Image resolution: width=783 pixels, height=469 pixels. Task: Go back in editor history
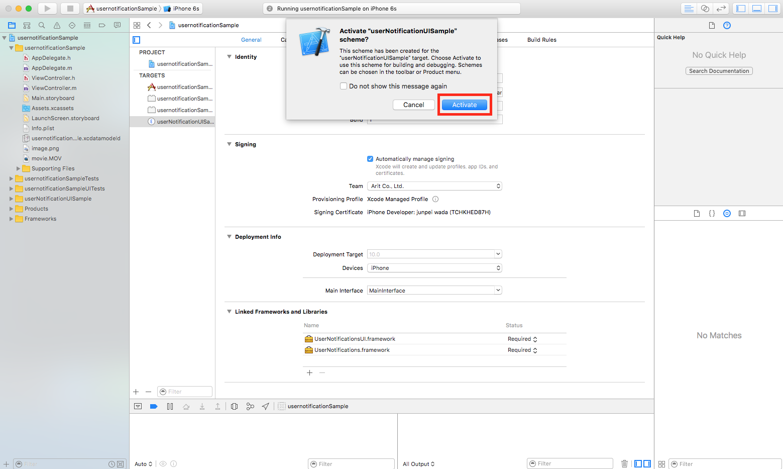(149, 25)
